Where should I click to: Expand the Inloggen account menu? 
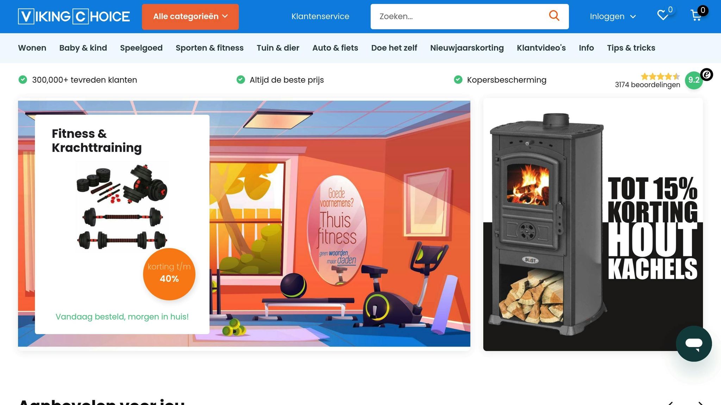[x=613, y=17]
